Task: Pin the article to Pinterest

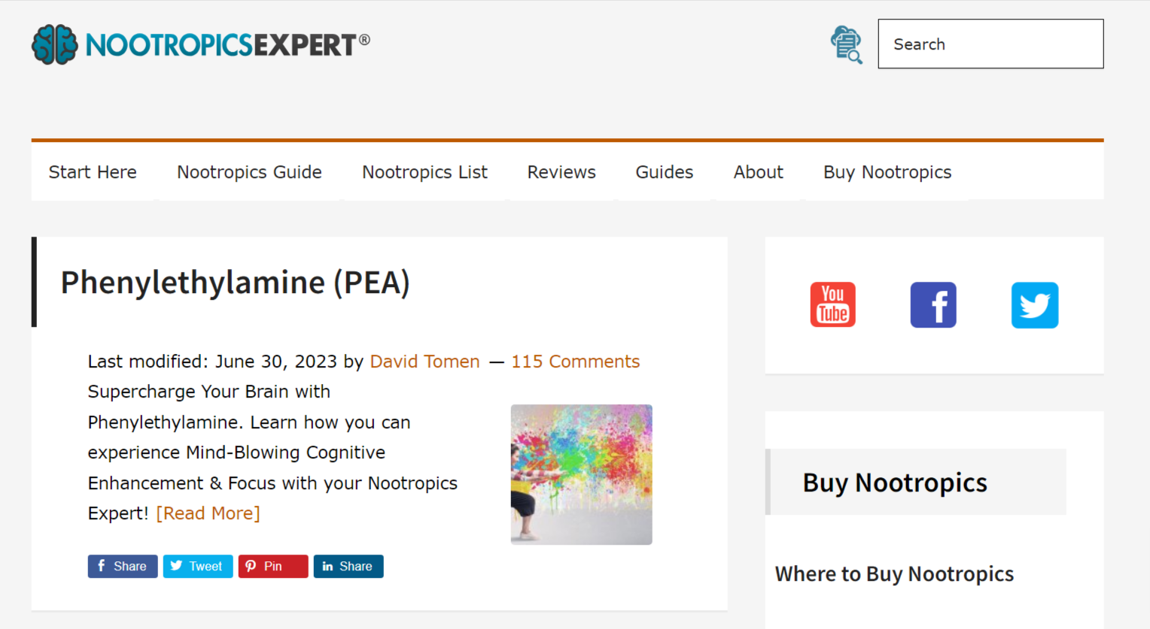Action: [x=273, y=567]
